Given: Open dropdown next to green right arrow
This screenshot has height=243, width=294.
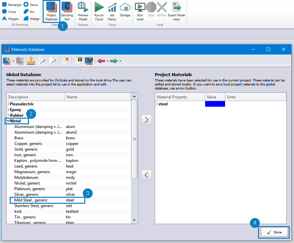Looking at the screenshot, I should [120, 61].
